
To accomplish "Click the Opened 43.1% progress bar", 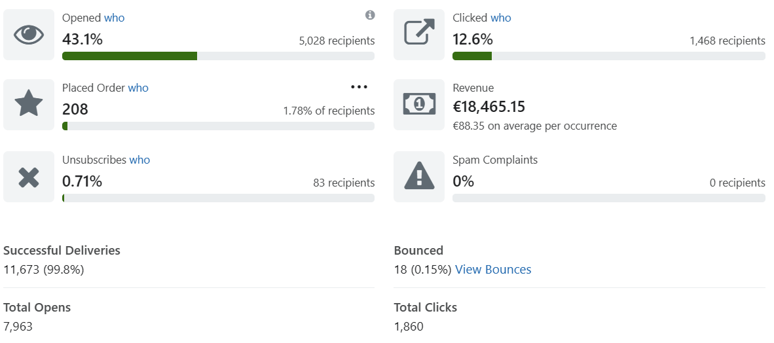I will coord(218,56).
